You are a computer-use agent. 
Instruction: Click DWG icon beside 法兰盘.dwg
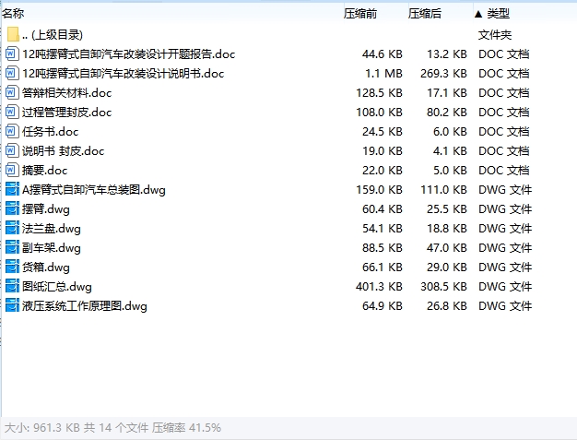[12, 228]
